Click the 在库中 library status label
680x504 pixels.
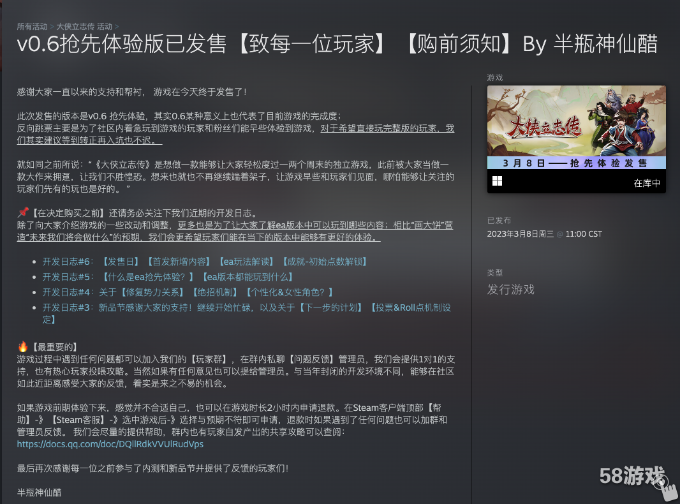646,183
